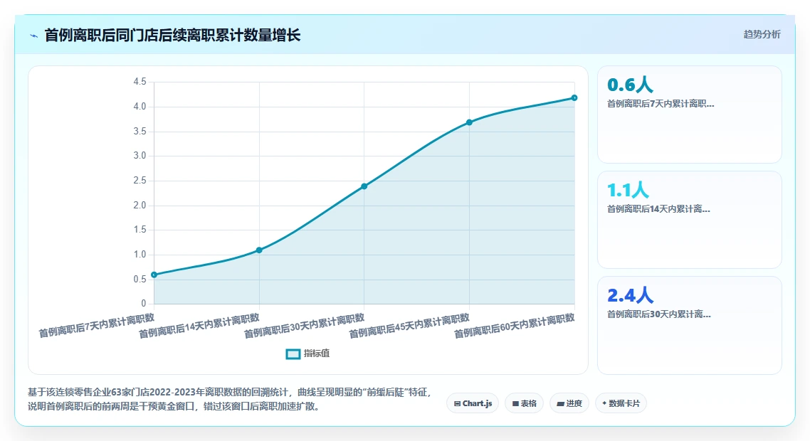The height and width of the screenshot is (441, 810).
Task: Click the 7-day data point on chart
Action: point(154,275)
